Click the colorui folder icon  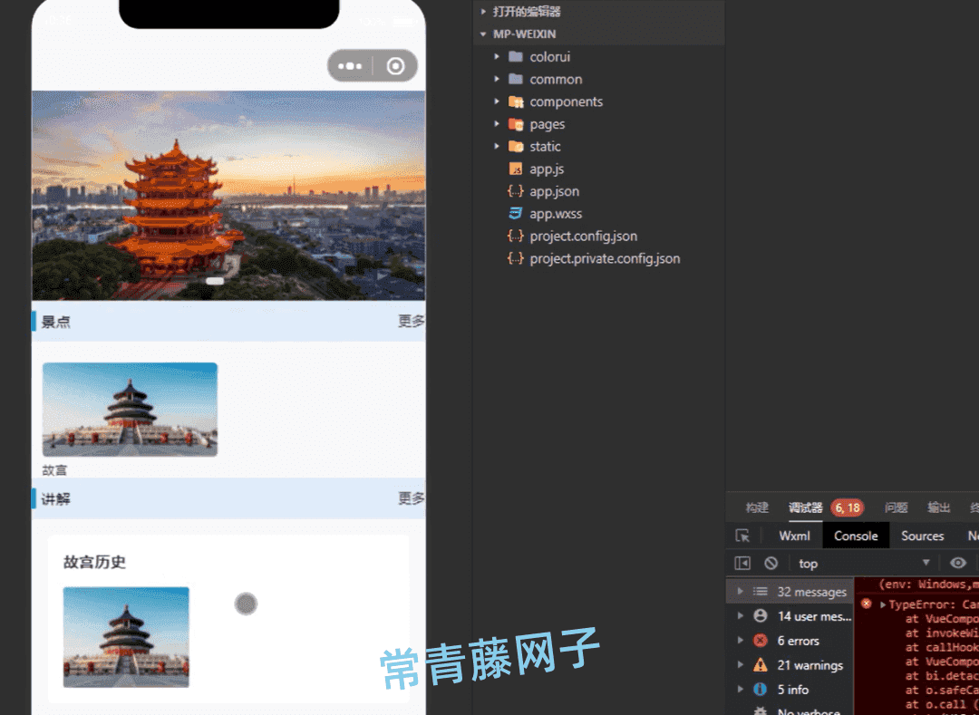[x=515, y=57]
